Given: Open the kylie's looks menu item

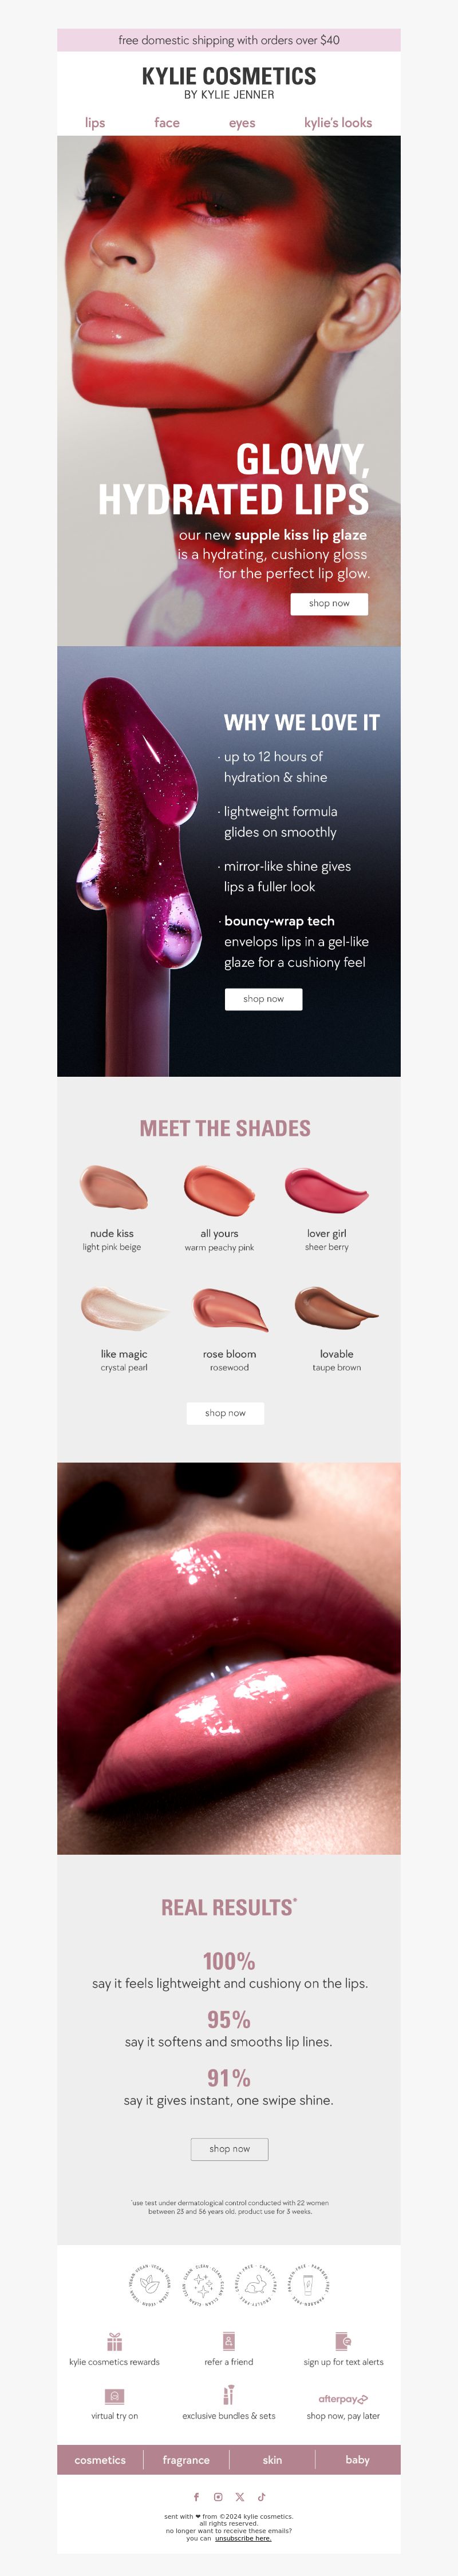Looking at the screenshot, I should (x=338, y=123).
